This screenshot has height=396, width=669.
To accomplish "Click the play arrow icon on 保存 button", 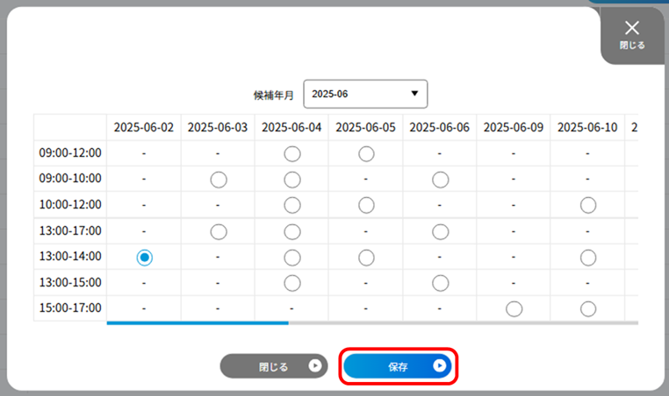I will point(439,365).
